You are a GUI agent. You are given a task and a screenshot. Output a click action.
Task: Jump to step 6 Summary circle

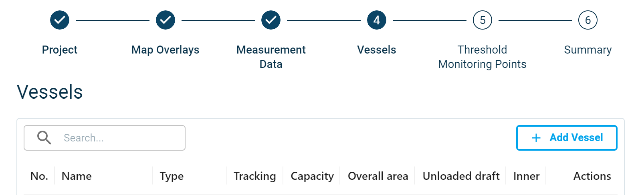click(x=588, y=20)
